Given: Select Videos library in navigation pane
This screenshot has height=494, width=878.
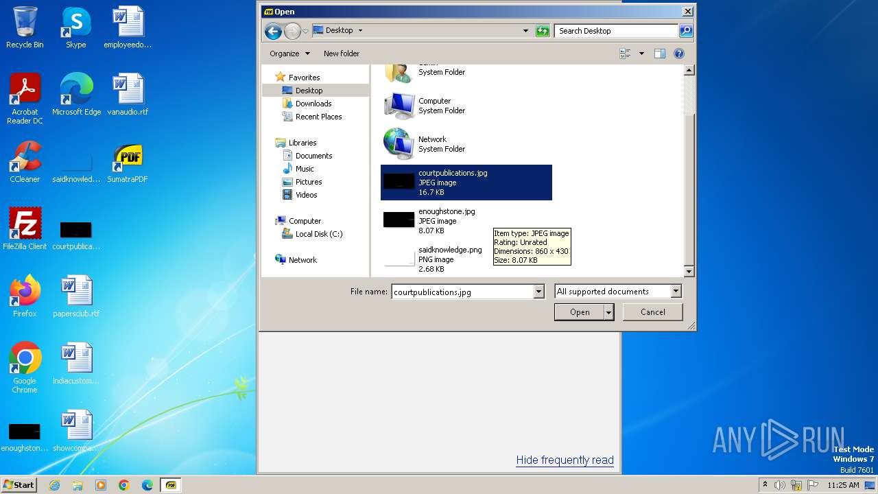Looking at the screenshot, I should coord(300,195).
